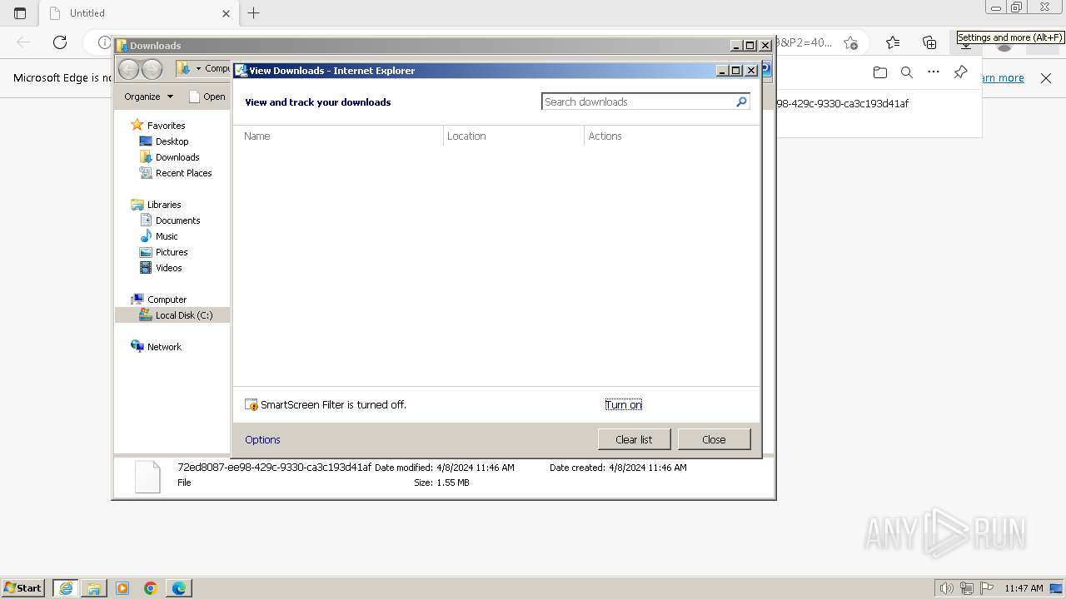The image size is (1066, 599).
Task: Select Libraries in navigation tree
Action: coord(164,205)
